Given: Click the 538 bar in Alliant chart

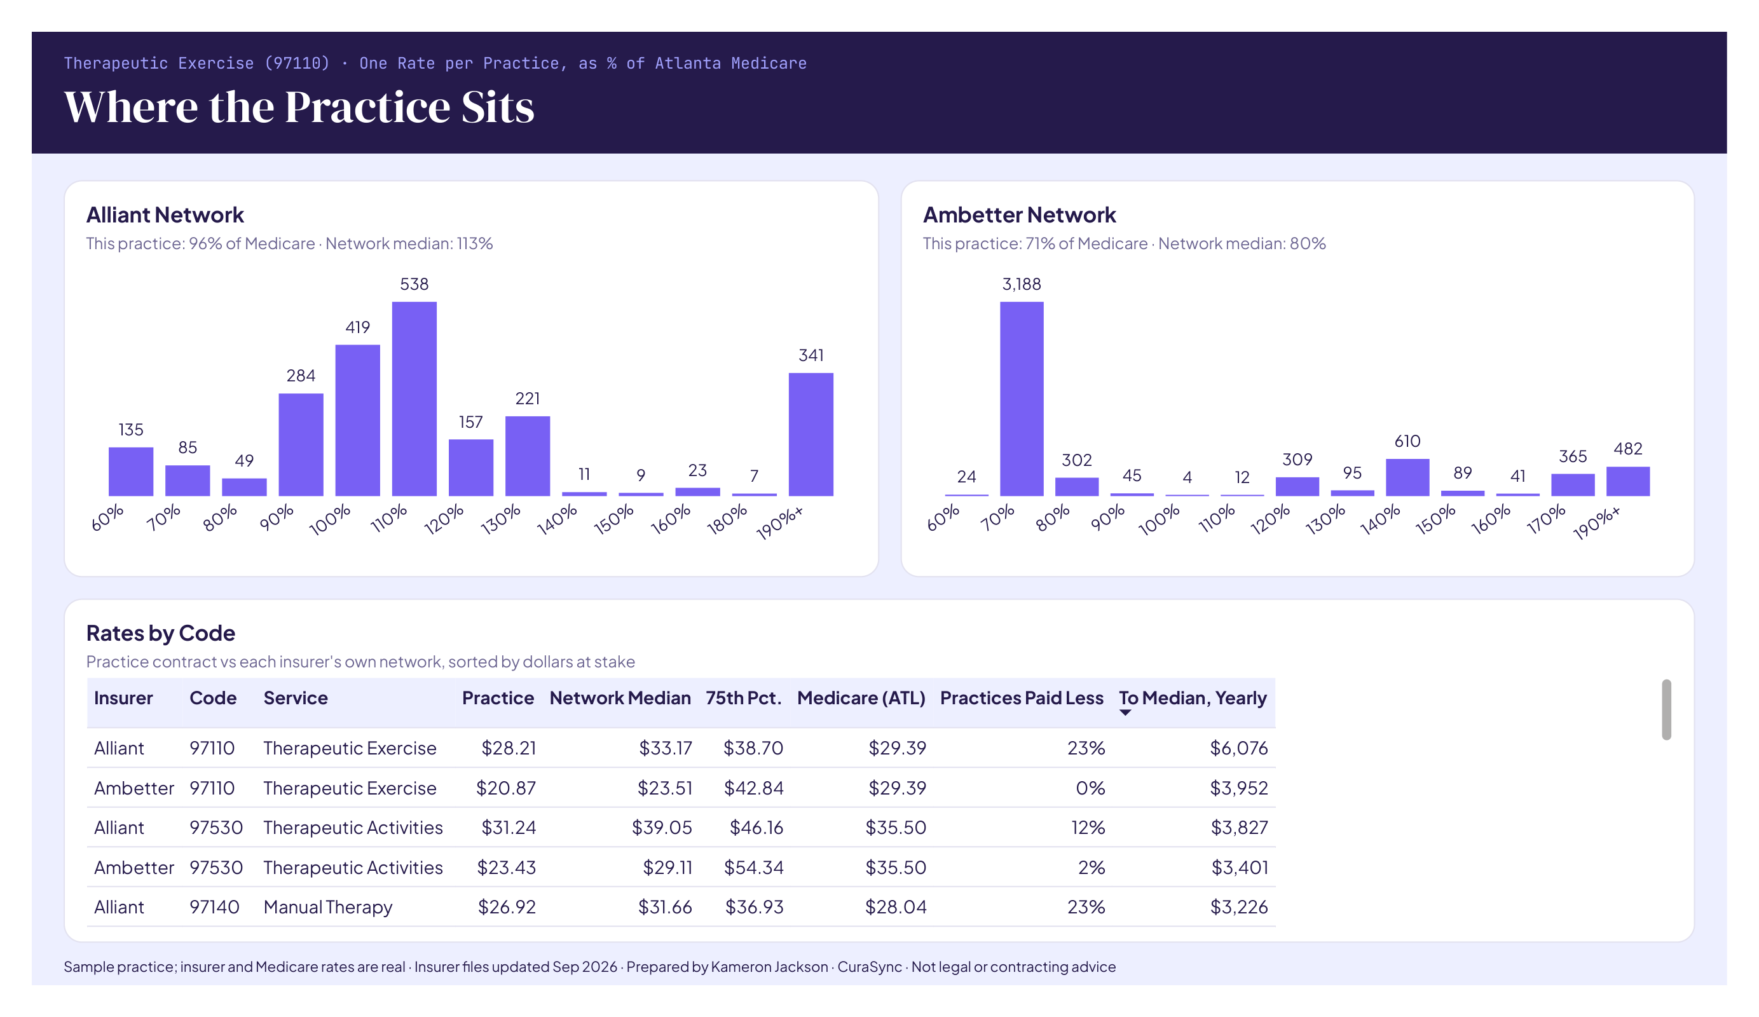Looking at the screenshot, I should coord(414,399).
